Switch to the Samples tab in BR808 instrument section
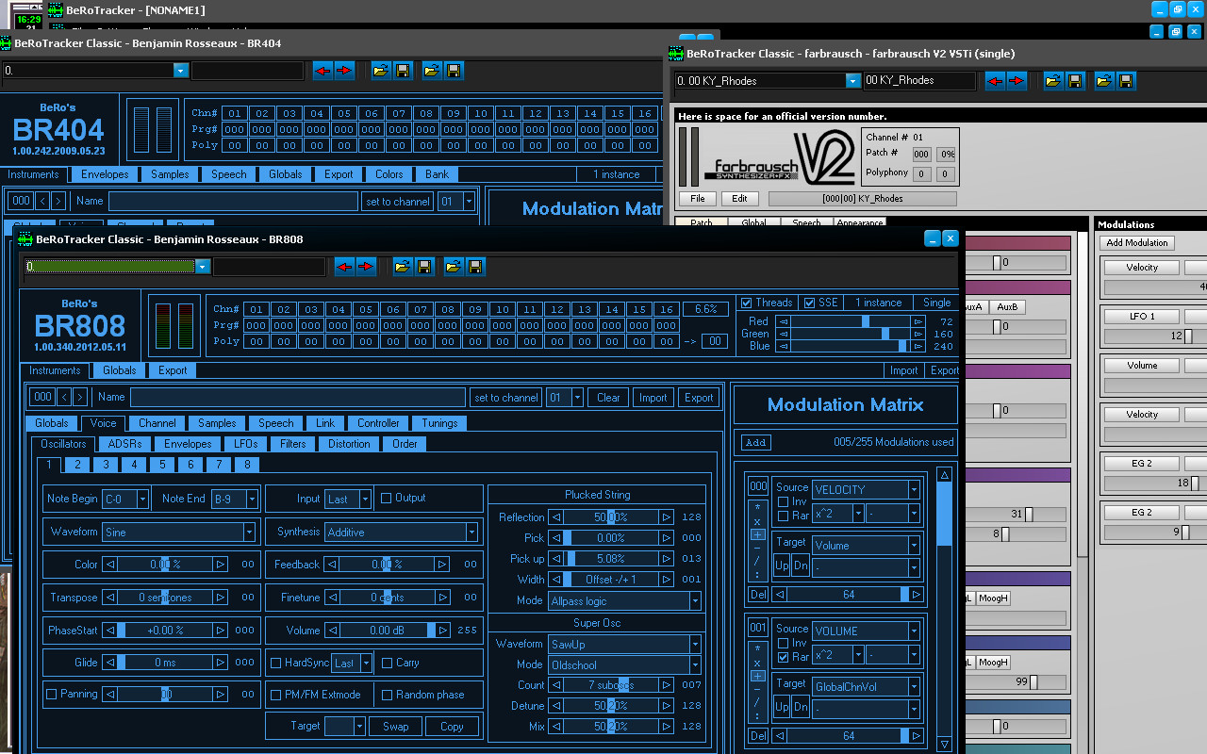The height and width of the screenshot is (754, 1207). (217, 423)
